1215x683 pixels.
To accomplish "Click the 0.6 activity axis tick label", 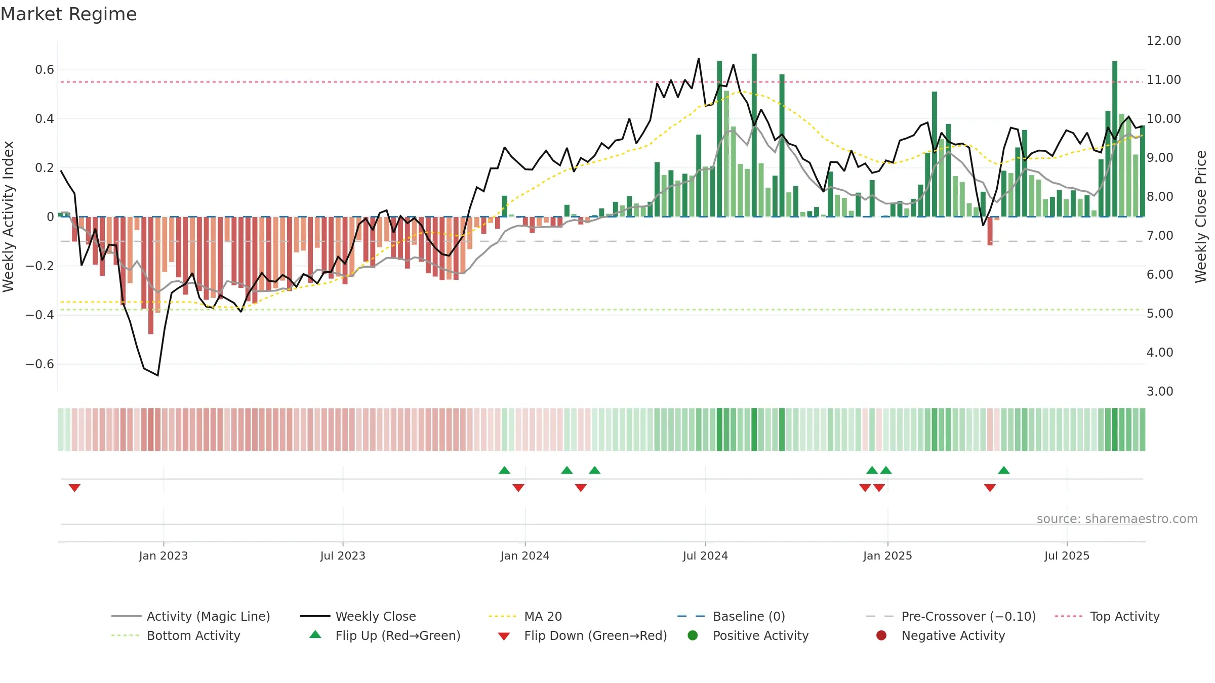I will [x=45, y=69].
